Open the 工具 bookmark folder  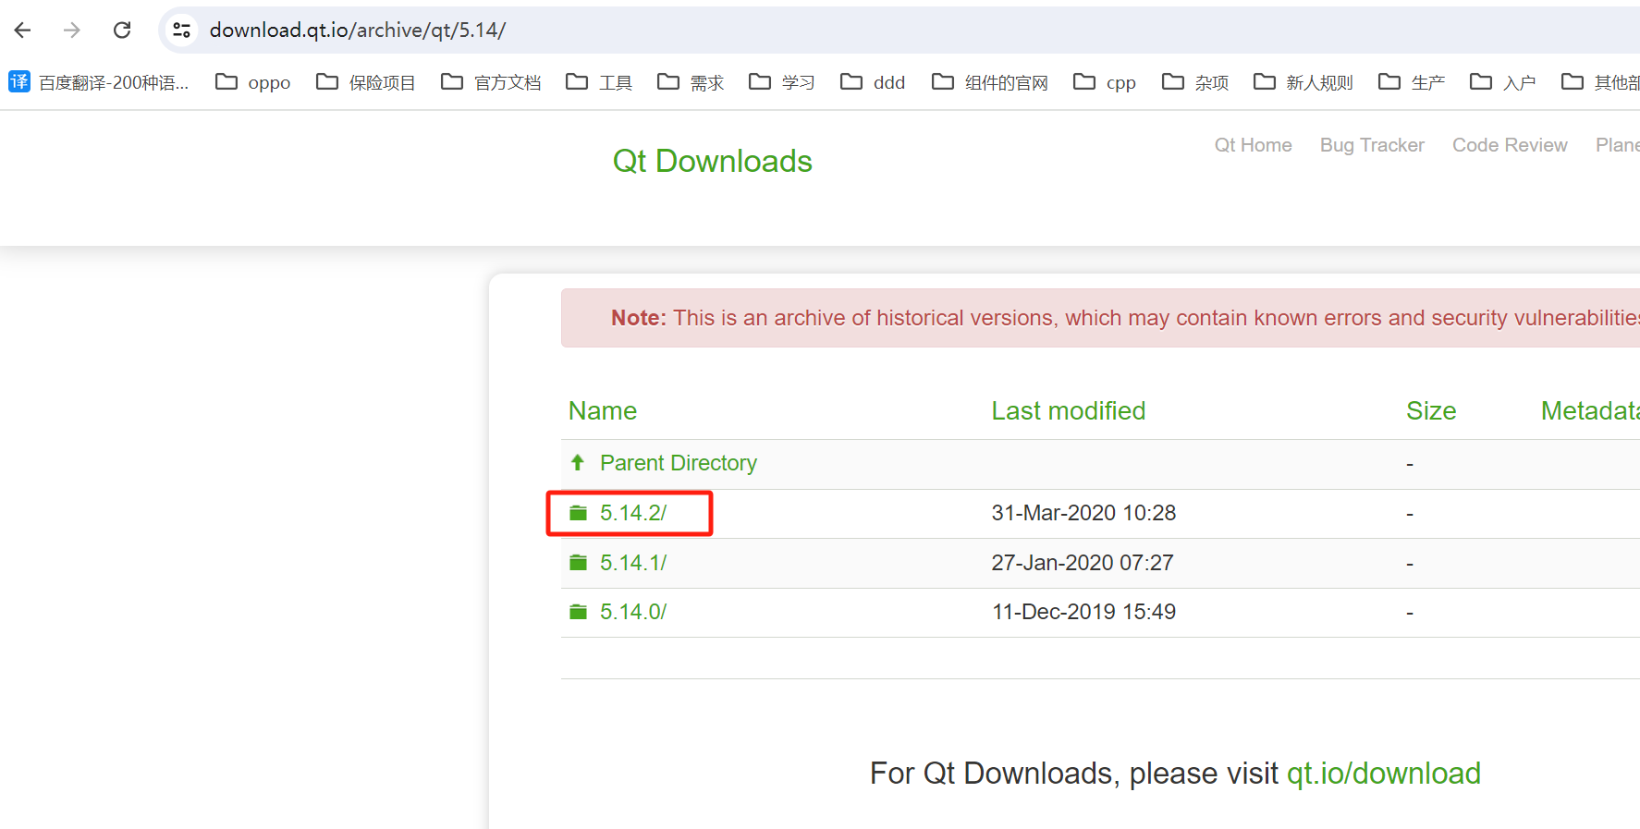599,82
